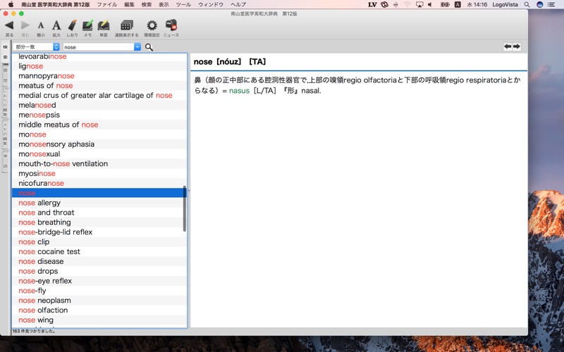Click the Wi-Fi icon in menu bar
This screenshot has width=564, height=352.
(407, 5)
